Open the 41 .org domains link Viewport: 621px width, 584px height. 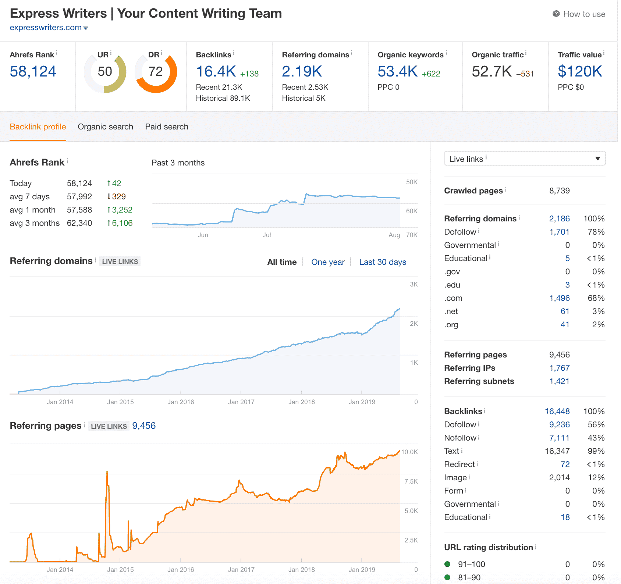coord(565,325)
